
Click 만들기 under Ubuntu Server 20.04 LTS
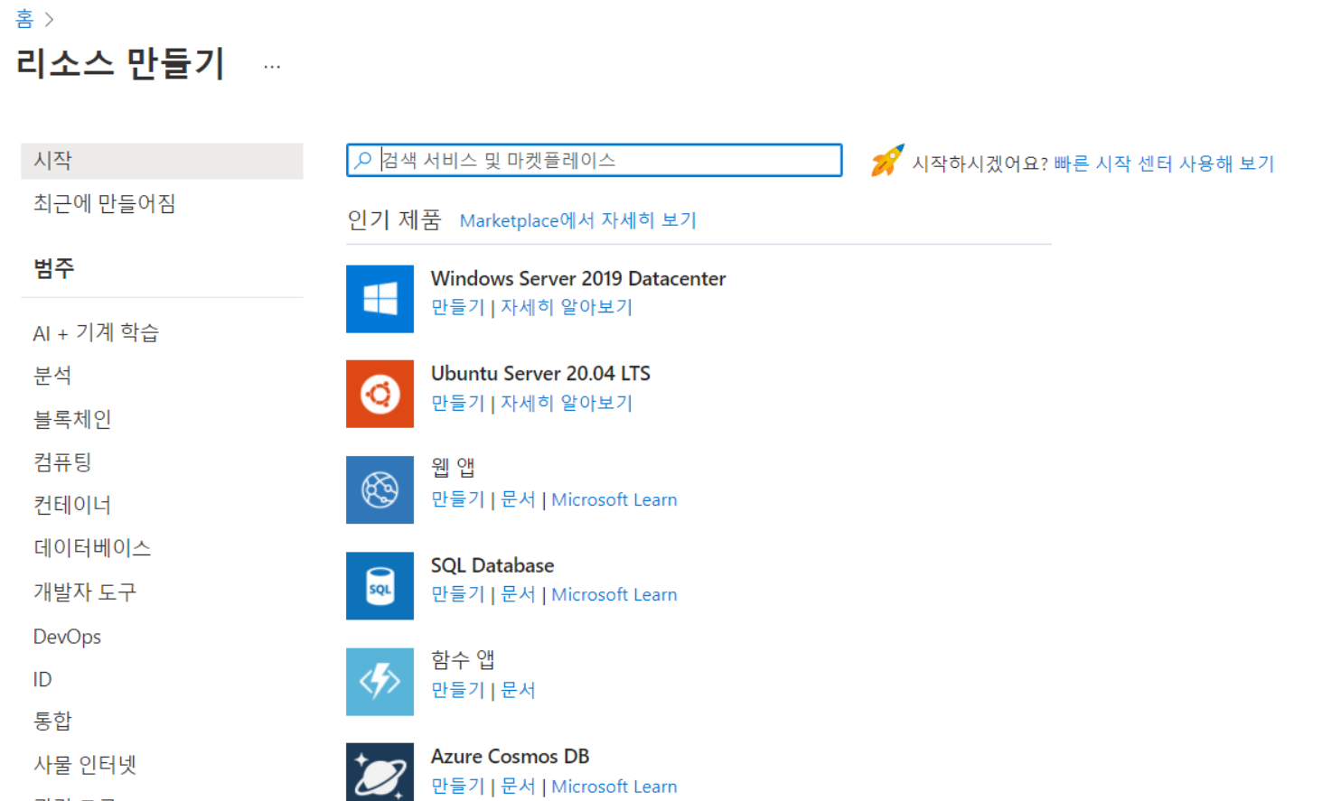coord(458,403)
